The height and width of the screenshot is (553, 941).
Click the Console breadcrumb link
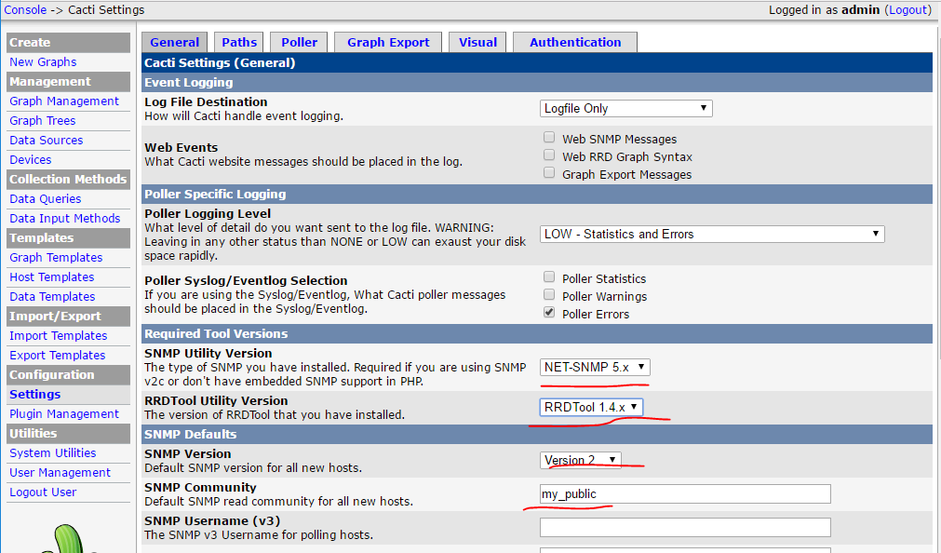pyautogui.click(x=25, y=9)
